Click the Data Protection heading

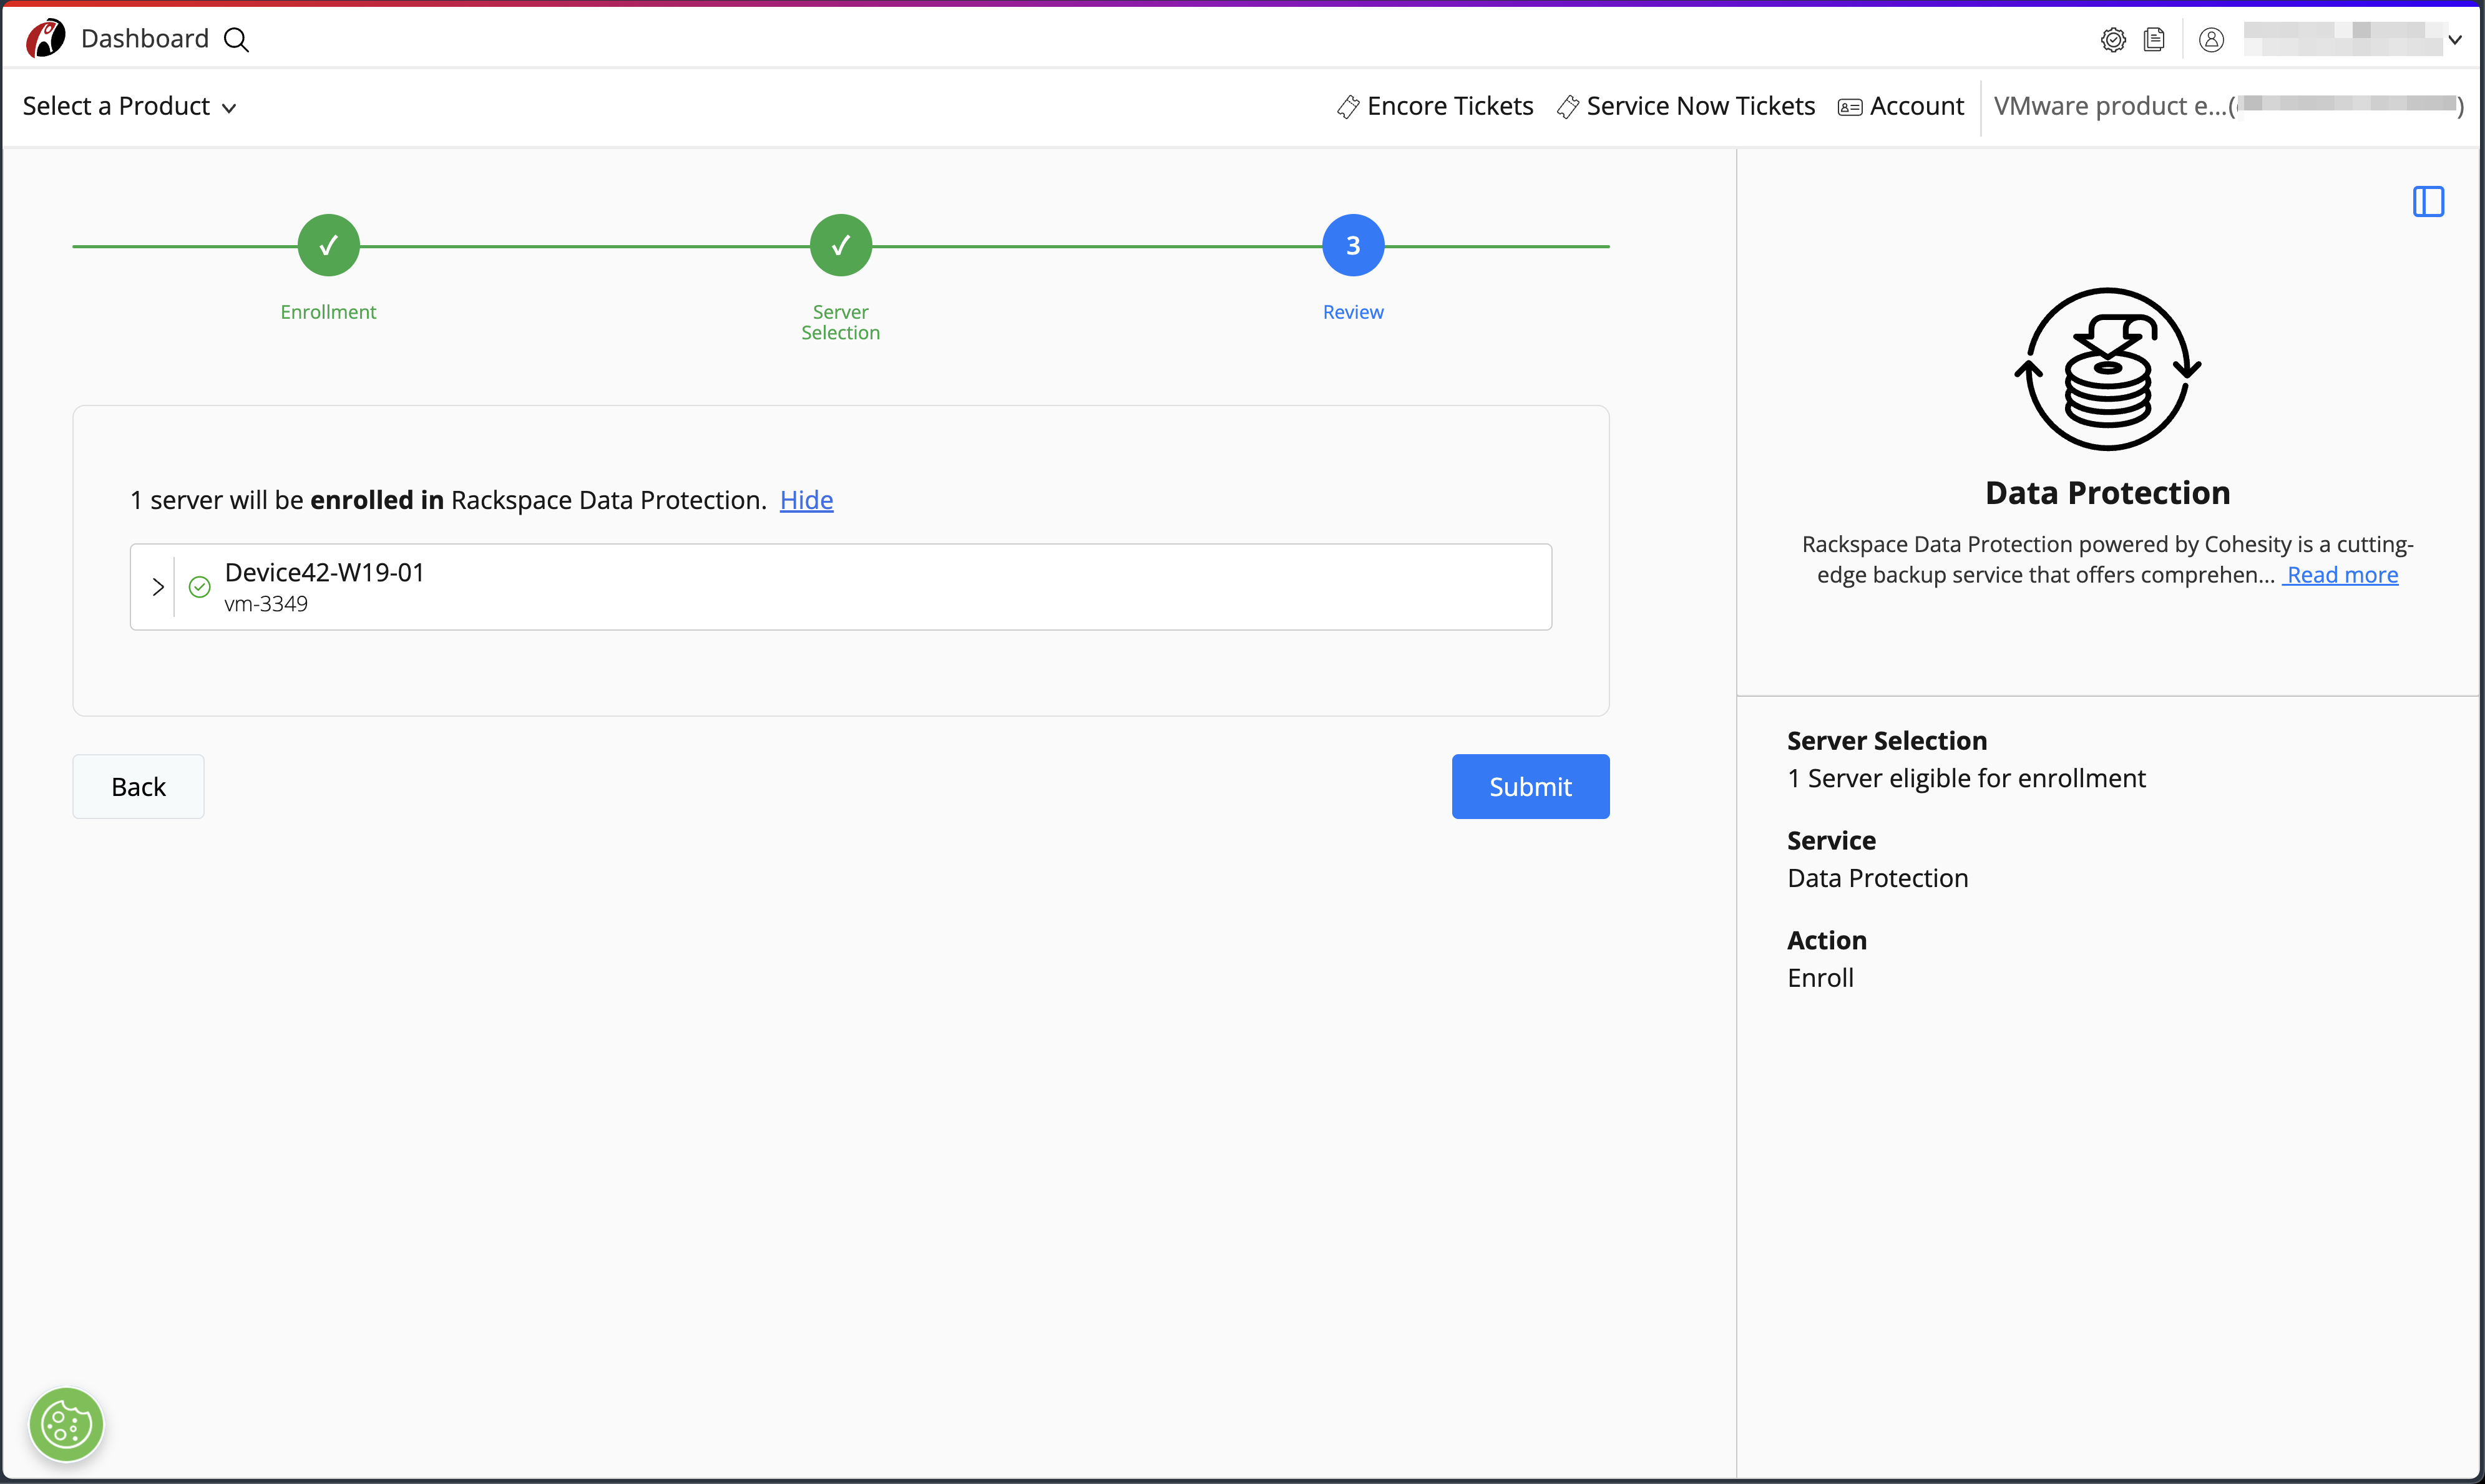(x=2107, y=493)
